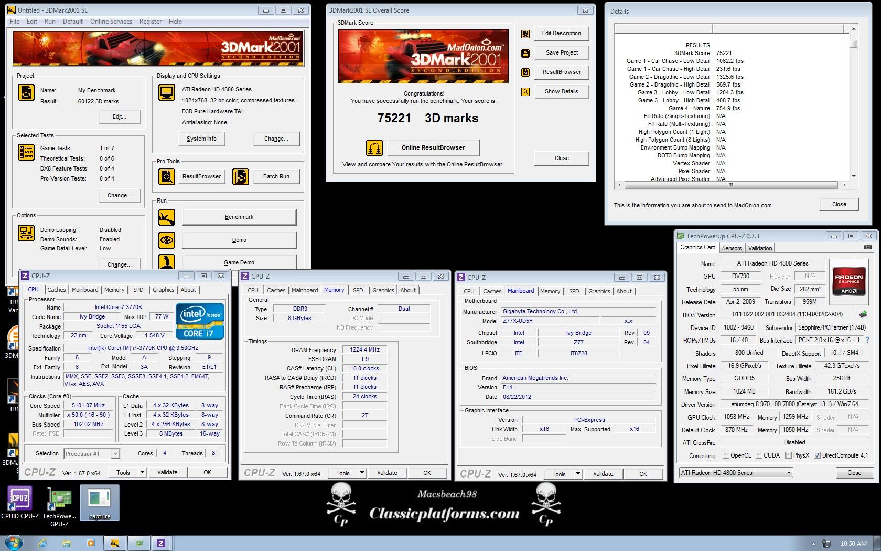
Task: Click the scroll down arrow in Details list
Action: 854,176
